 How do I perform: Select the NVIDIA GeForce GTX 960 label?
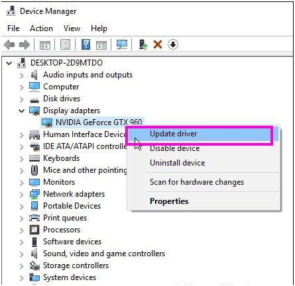click(99, 122)
